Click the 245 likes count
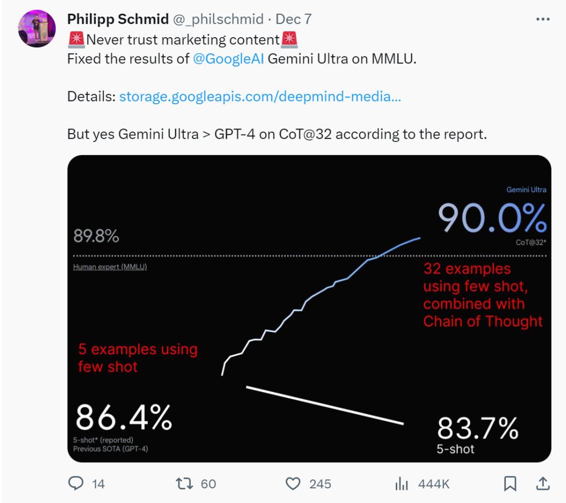Viewport: 566px width, 503px height. [320, 484]
